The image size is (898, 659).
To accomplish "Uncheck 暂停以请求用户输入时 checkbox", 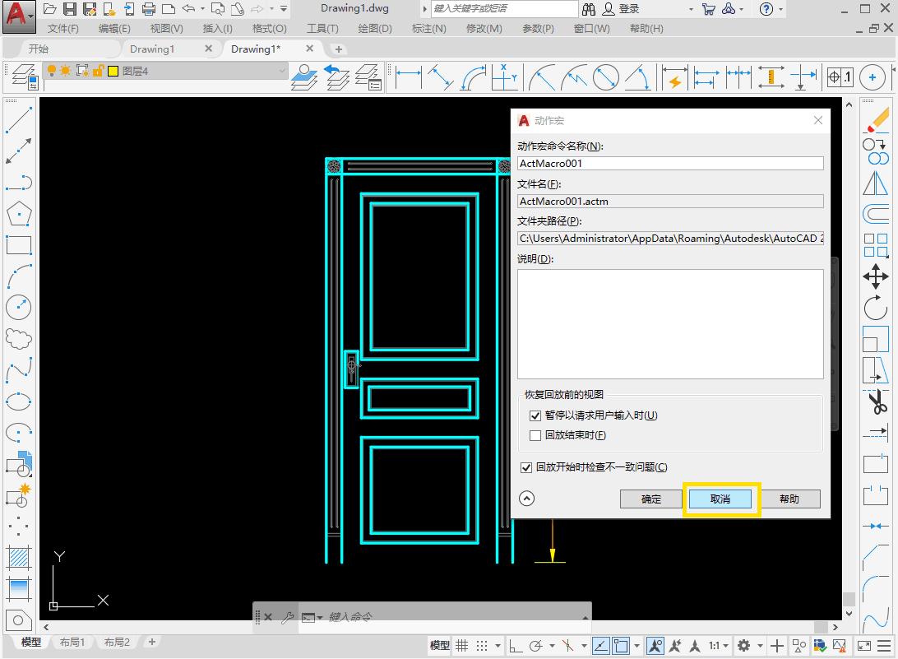I will 536,416.
